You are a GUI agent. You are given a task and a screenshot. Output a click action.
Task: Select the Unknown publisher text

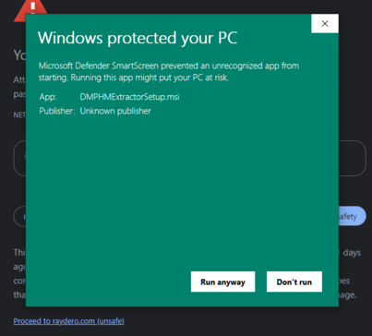(115, 111)
